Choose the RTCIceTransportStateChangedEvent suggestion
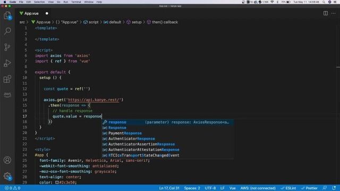 [168, 155]
